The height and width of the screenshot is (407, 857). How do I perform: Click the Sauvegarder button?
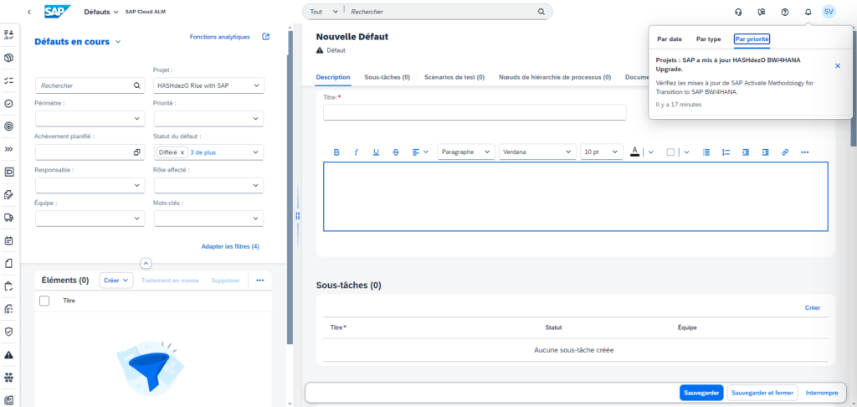[702, 393]
